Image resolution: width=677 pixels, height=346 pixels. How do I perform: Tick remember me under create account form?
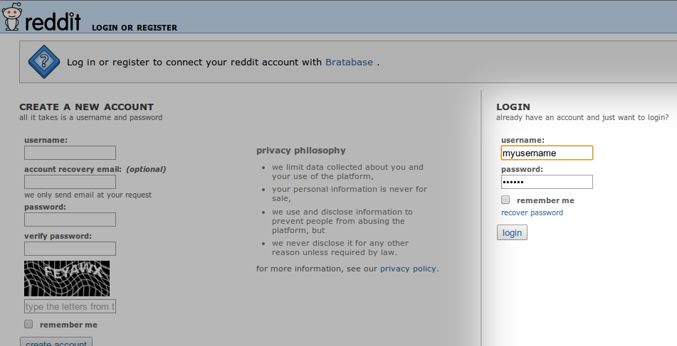point(28,324)
